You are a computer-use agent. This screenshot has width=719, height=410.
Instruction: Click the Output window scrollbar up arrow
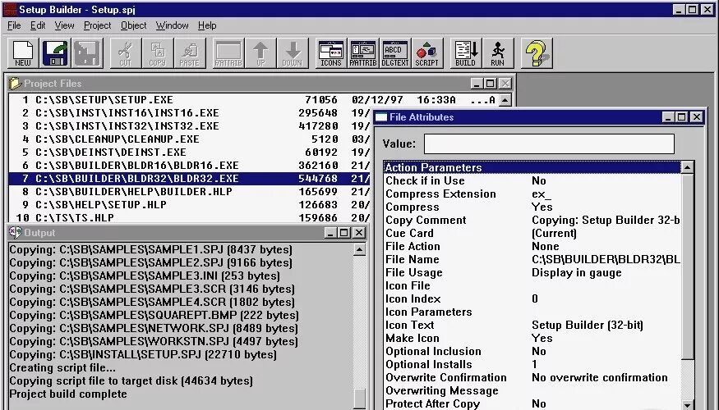coord(360,250)
